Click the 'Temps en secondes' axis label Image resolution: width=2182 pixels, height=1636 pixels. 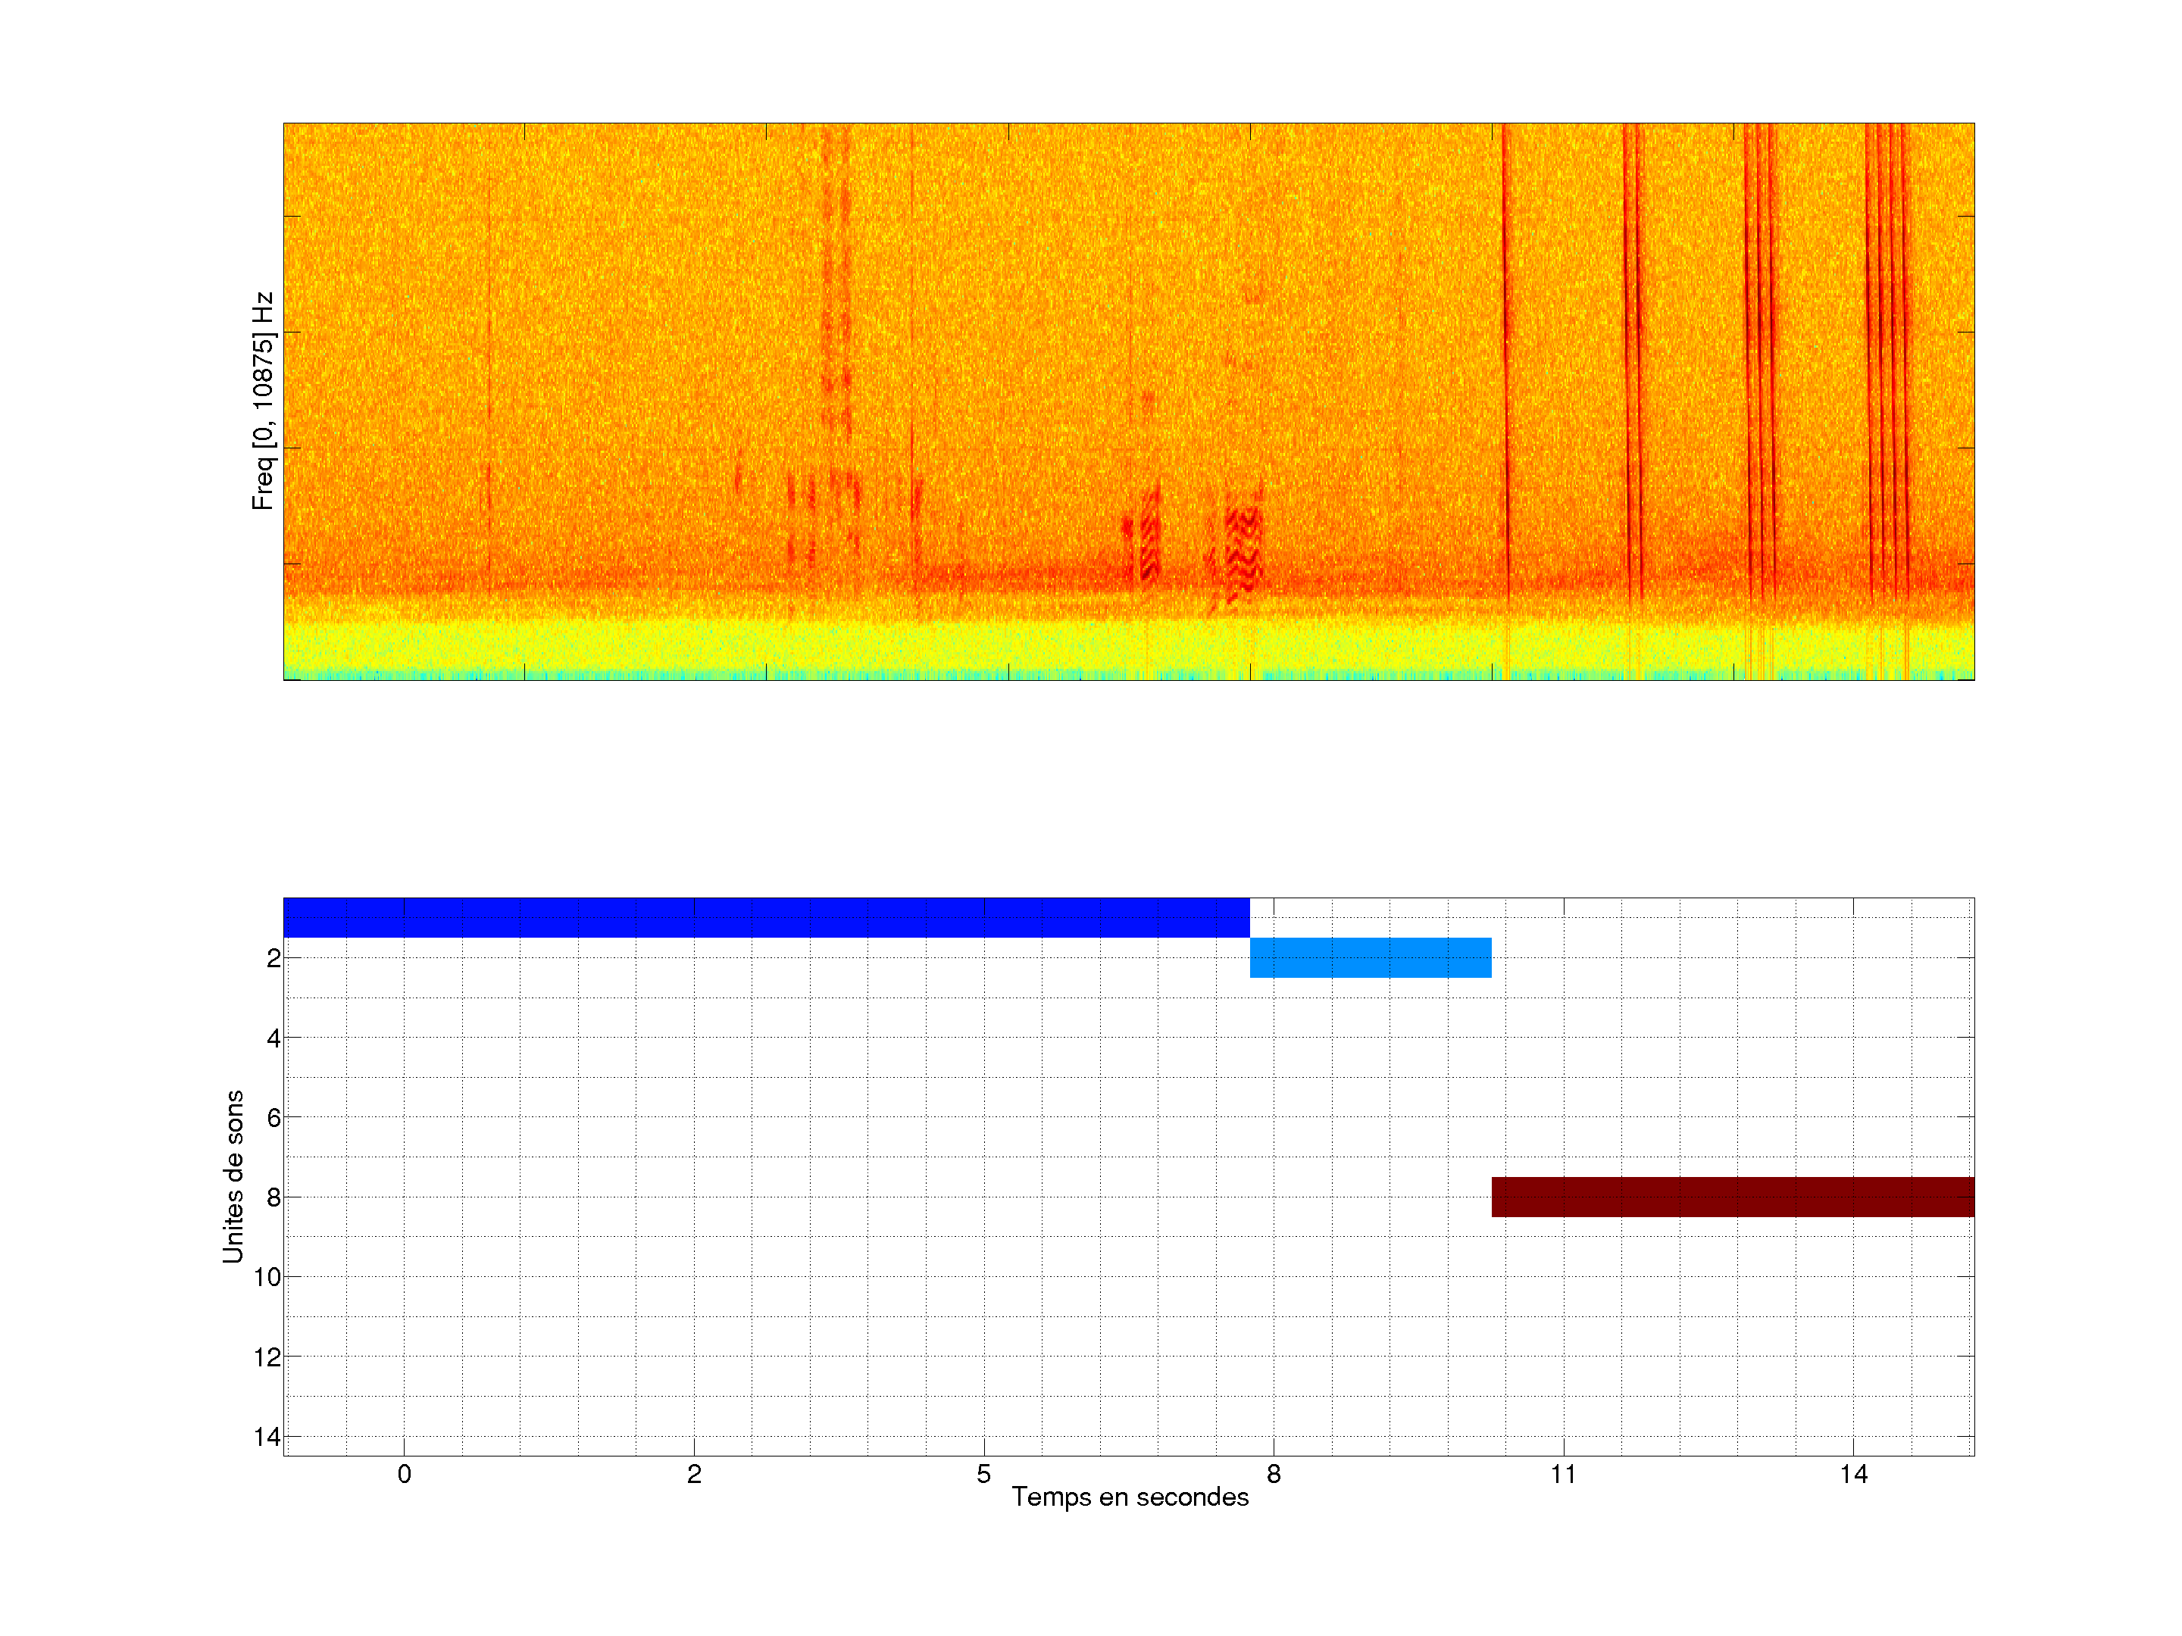pyautogui.click(x=1130, y=1497)
